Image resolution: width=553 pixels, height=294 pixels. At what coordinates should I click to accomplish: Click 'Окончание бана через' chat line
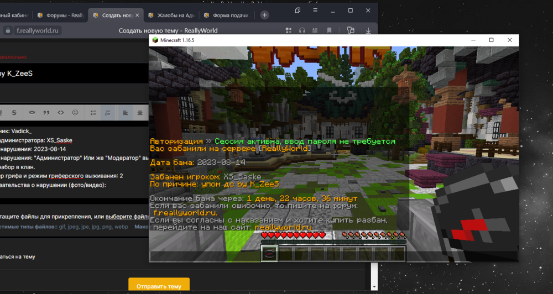coord(254,198)
